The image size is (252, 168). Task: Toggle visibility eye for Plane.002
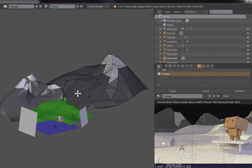[x=248, y=54]
